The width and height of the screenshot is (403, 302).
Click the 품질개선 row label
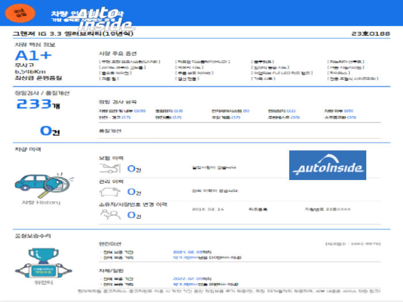click(110, 131)
